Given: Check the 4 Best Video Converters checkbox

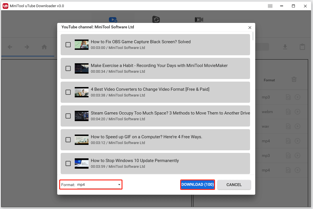Looking at the screenshot, I should tap(68, 92).
